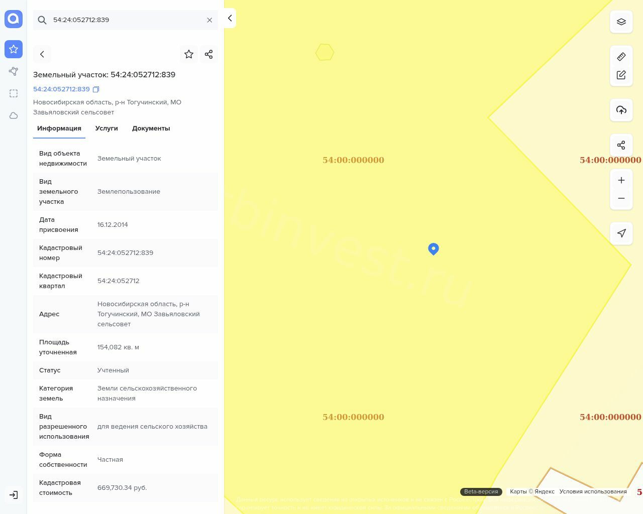Viewport: 643px width, 514px height.
Task: Locate my position on map
Action: tap(621, 233)
